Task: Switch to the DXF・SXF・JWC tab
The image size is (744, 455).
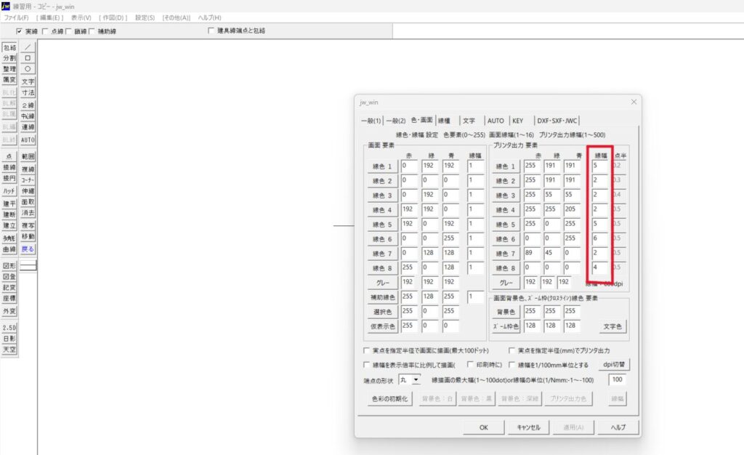Action: click(557, 121)
